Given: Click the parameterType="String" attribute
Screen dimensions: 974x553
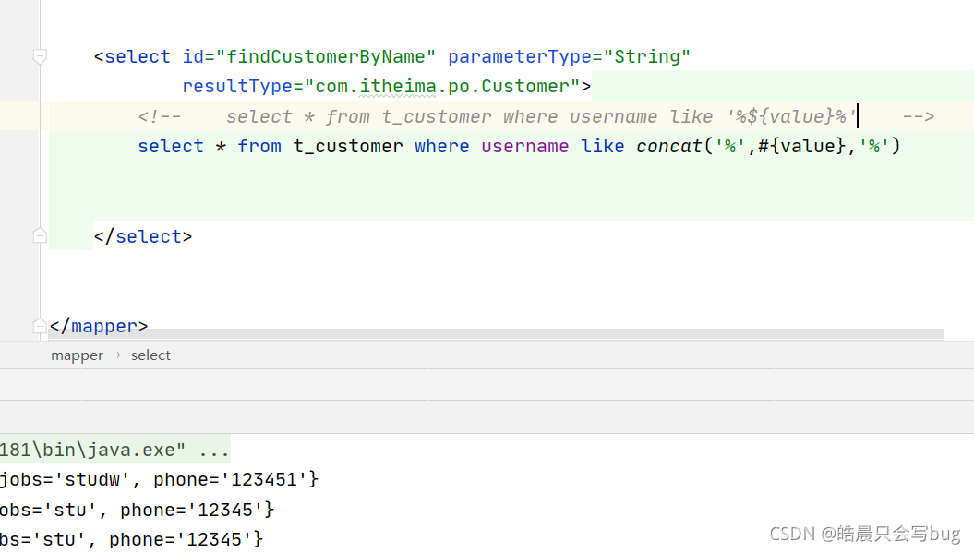Looking at the screenshot, I should (x=568, y=56).
